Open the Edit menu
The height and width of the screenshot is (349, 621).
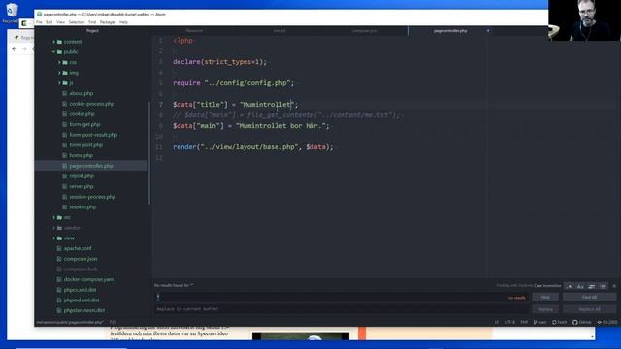pos(49,22)
